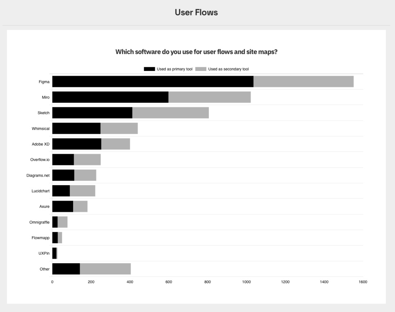
Task: Select Figma's gray secondary tool bar
Action: point(303,82)
